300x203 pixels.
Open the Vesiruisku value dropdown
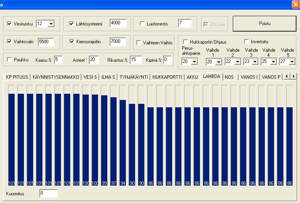(51, 24)
